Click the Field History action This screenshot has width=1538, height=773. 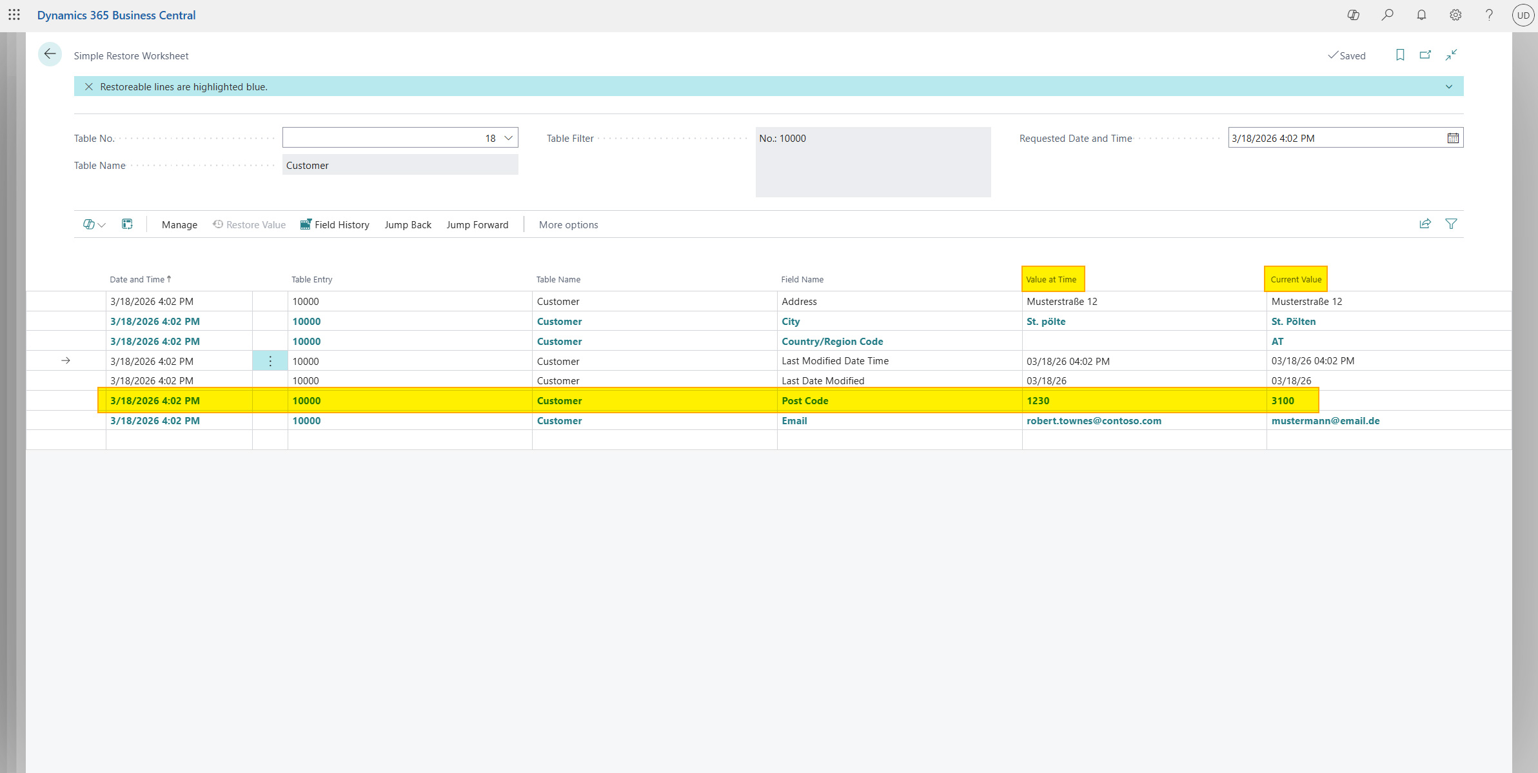(x=335, y=224)
